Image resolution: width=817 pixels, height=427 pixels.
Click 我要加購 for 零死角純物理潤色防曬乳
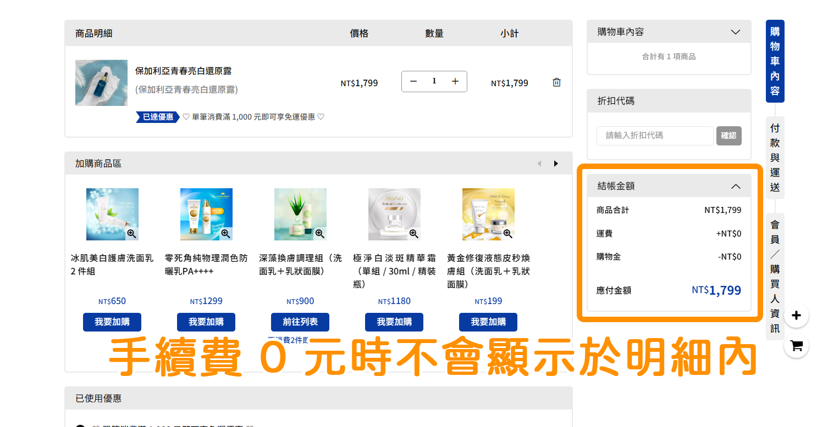206,322
